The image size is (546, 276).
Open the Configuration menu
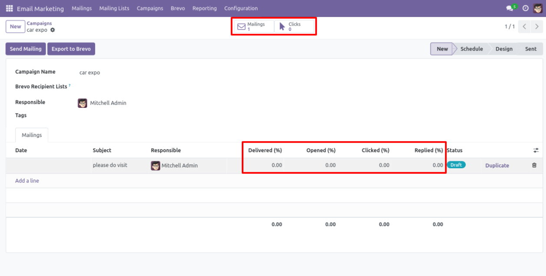tap(241, 8)
